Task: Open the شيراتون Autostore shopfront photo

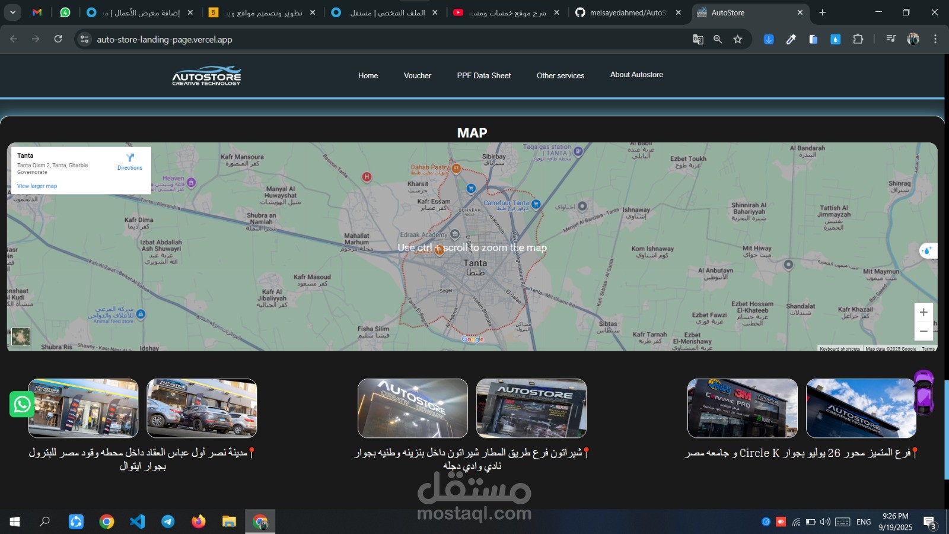Action: [531, 408]
